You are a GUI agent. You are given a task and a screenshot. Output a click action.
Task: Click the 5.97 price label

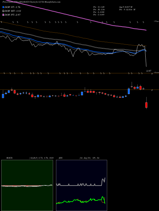[x=149, y=71]
